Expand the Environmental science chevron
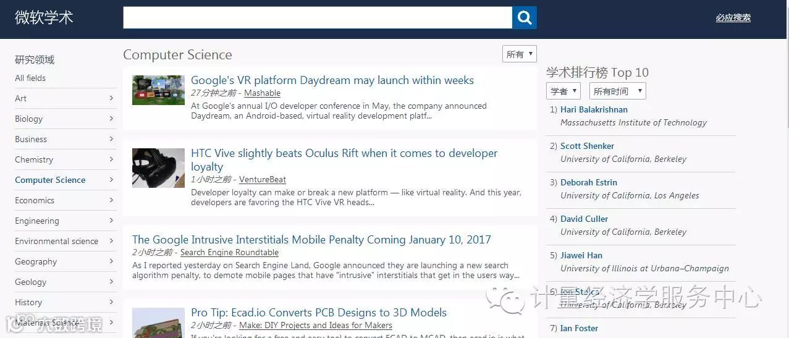This screenshot has height=338, width=789. tap(111, 240)
